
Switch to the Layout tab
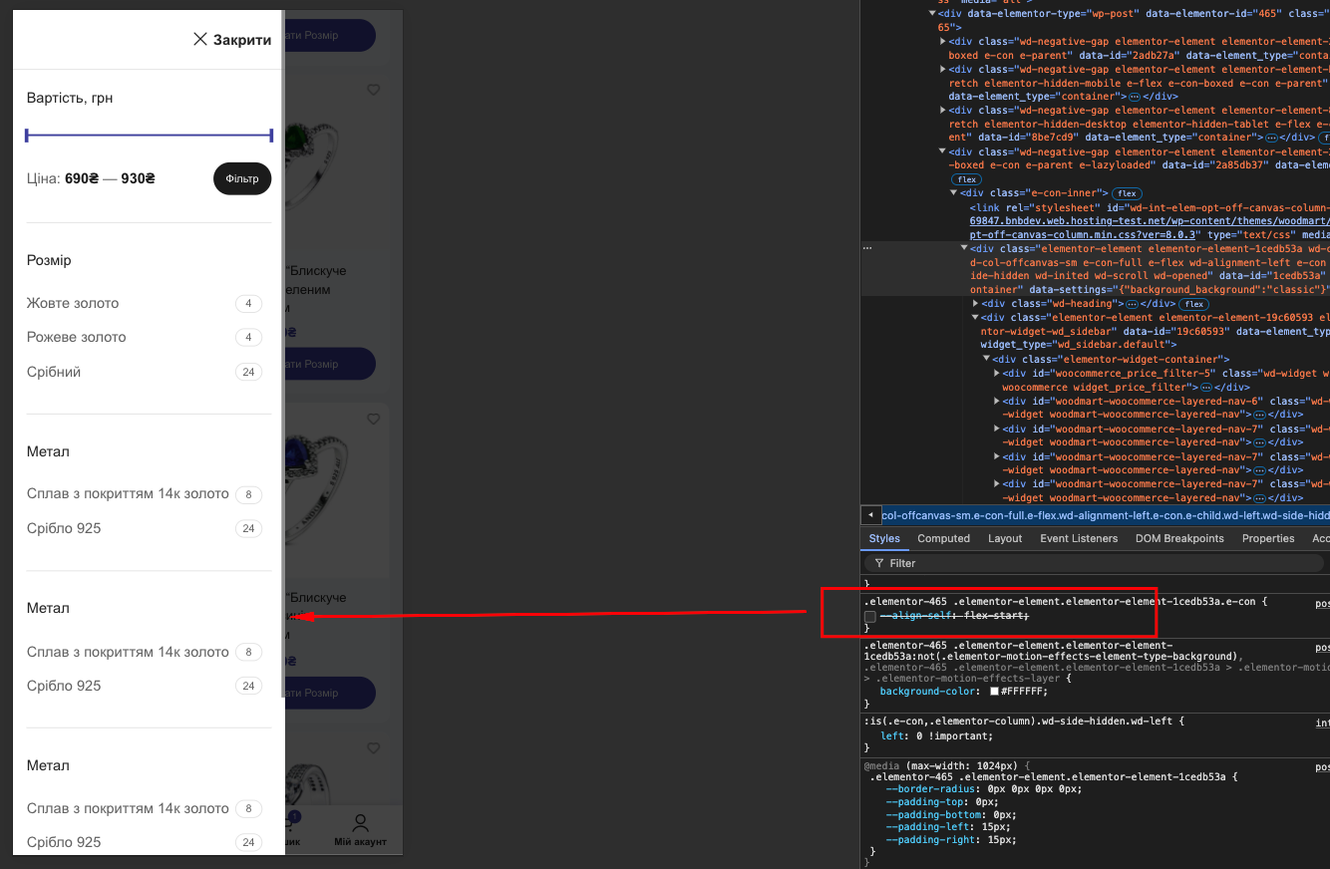pyautogui.click(x=1005, y=538)
